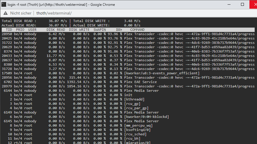Click the [kthreadd] command
This screenshot has height=144, width=257.
tap(134, 99)
